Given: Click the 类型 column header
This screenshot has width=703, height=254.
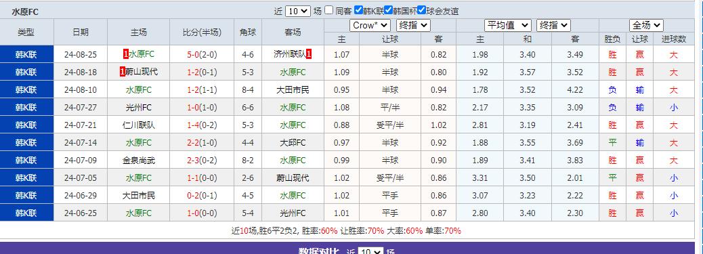Looking at the screenshot, I should coord(26,33).
